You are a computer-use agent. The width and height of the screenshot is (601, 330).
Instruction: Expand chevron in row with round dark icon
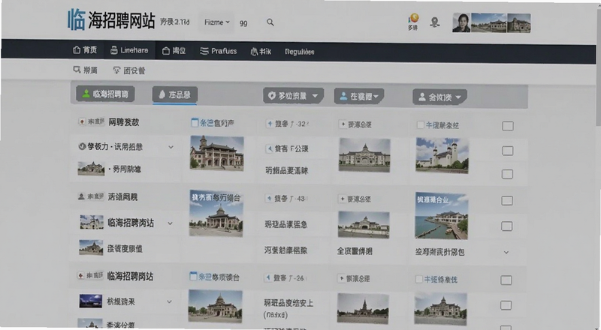point(171,147)
